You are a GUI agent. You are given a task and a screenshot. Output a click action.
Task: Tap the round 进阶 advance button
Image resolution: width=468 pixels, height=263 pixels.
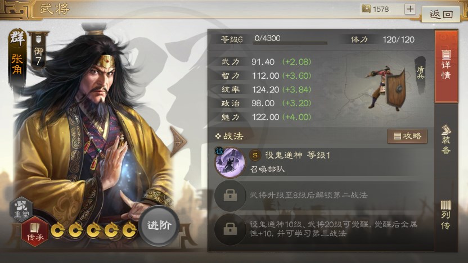[159, 225]
